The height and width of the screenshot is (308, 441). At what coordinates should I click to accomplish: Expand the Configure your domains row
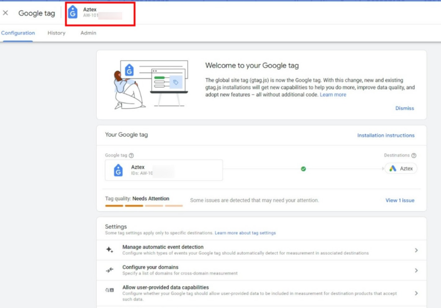point(416,270)
